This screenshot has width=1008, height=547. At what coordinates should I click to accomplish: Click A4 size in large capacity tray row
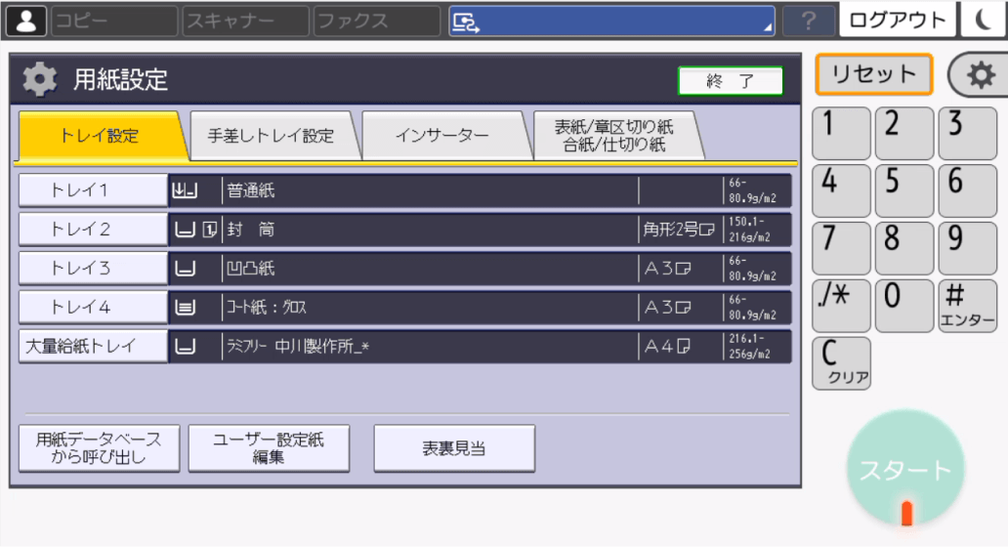tap(667, 347)
